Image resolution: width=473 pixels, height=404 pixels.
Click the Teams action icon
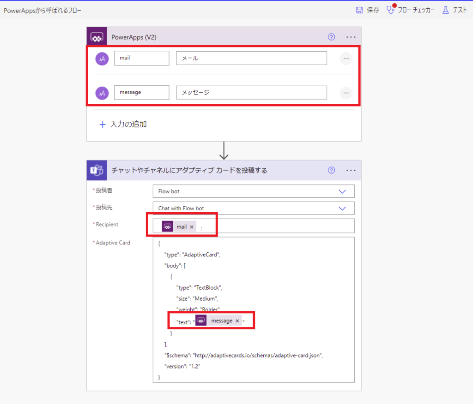(x=97, y=170)
